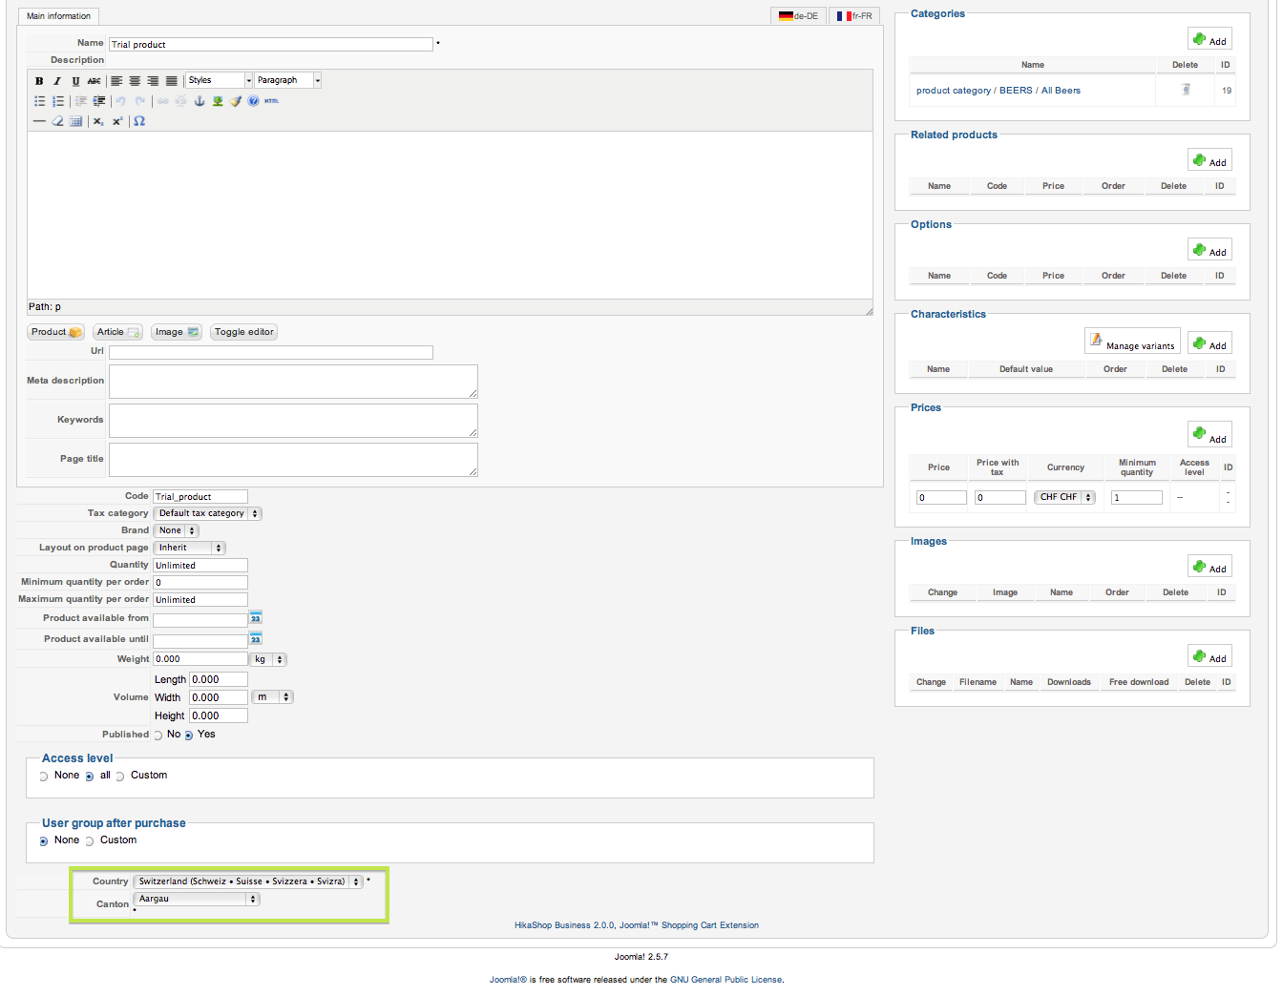The width and height of the screenshot is (1283, 995).
Task: Add a category to the product
Action: click(x=1209, y=39)
